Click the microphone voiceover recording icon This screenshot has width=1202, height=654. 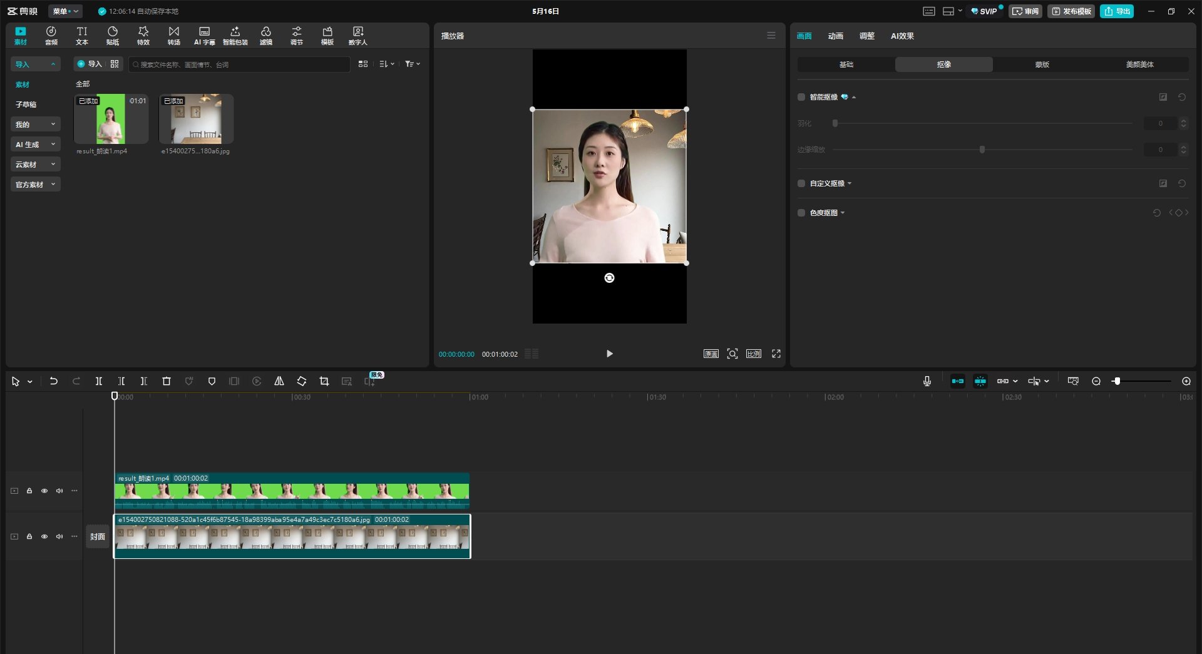click(x=926, y=381)
